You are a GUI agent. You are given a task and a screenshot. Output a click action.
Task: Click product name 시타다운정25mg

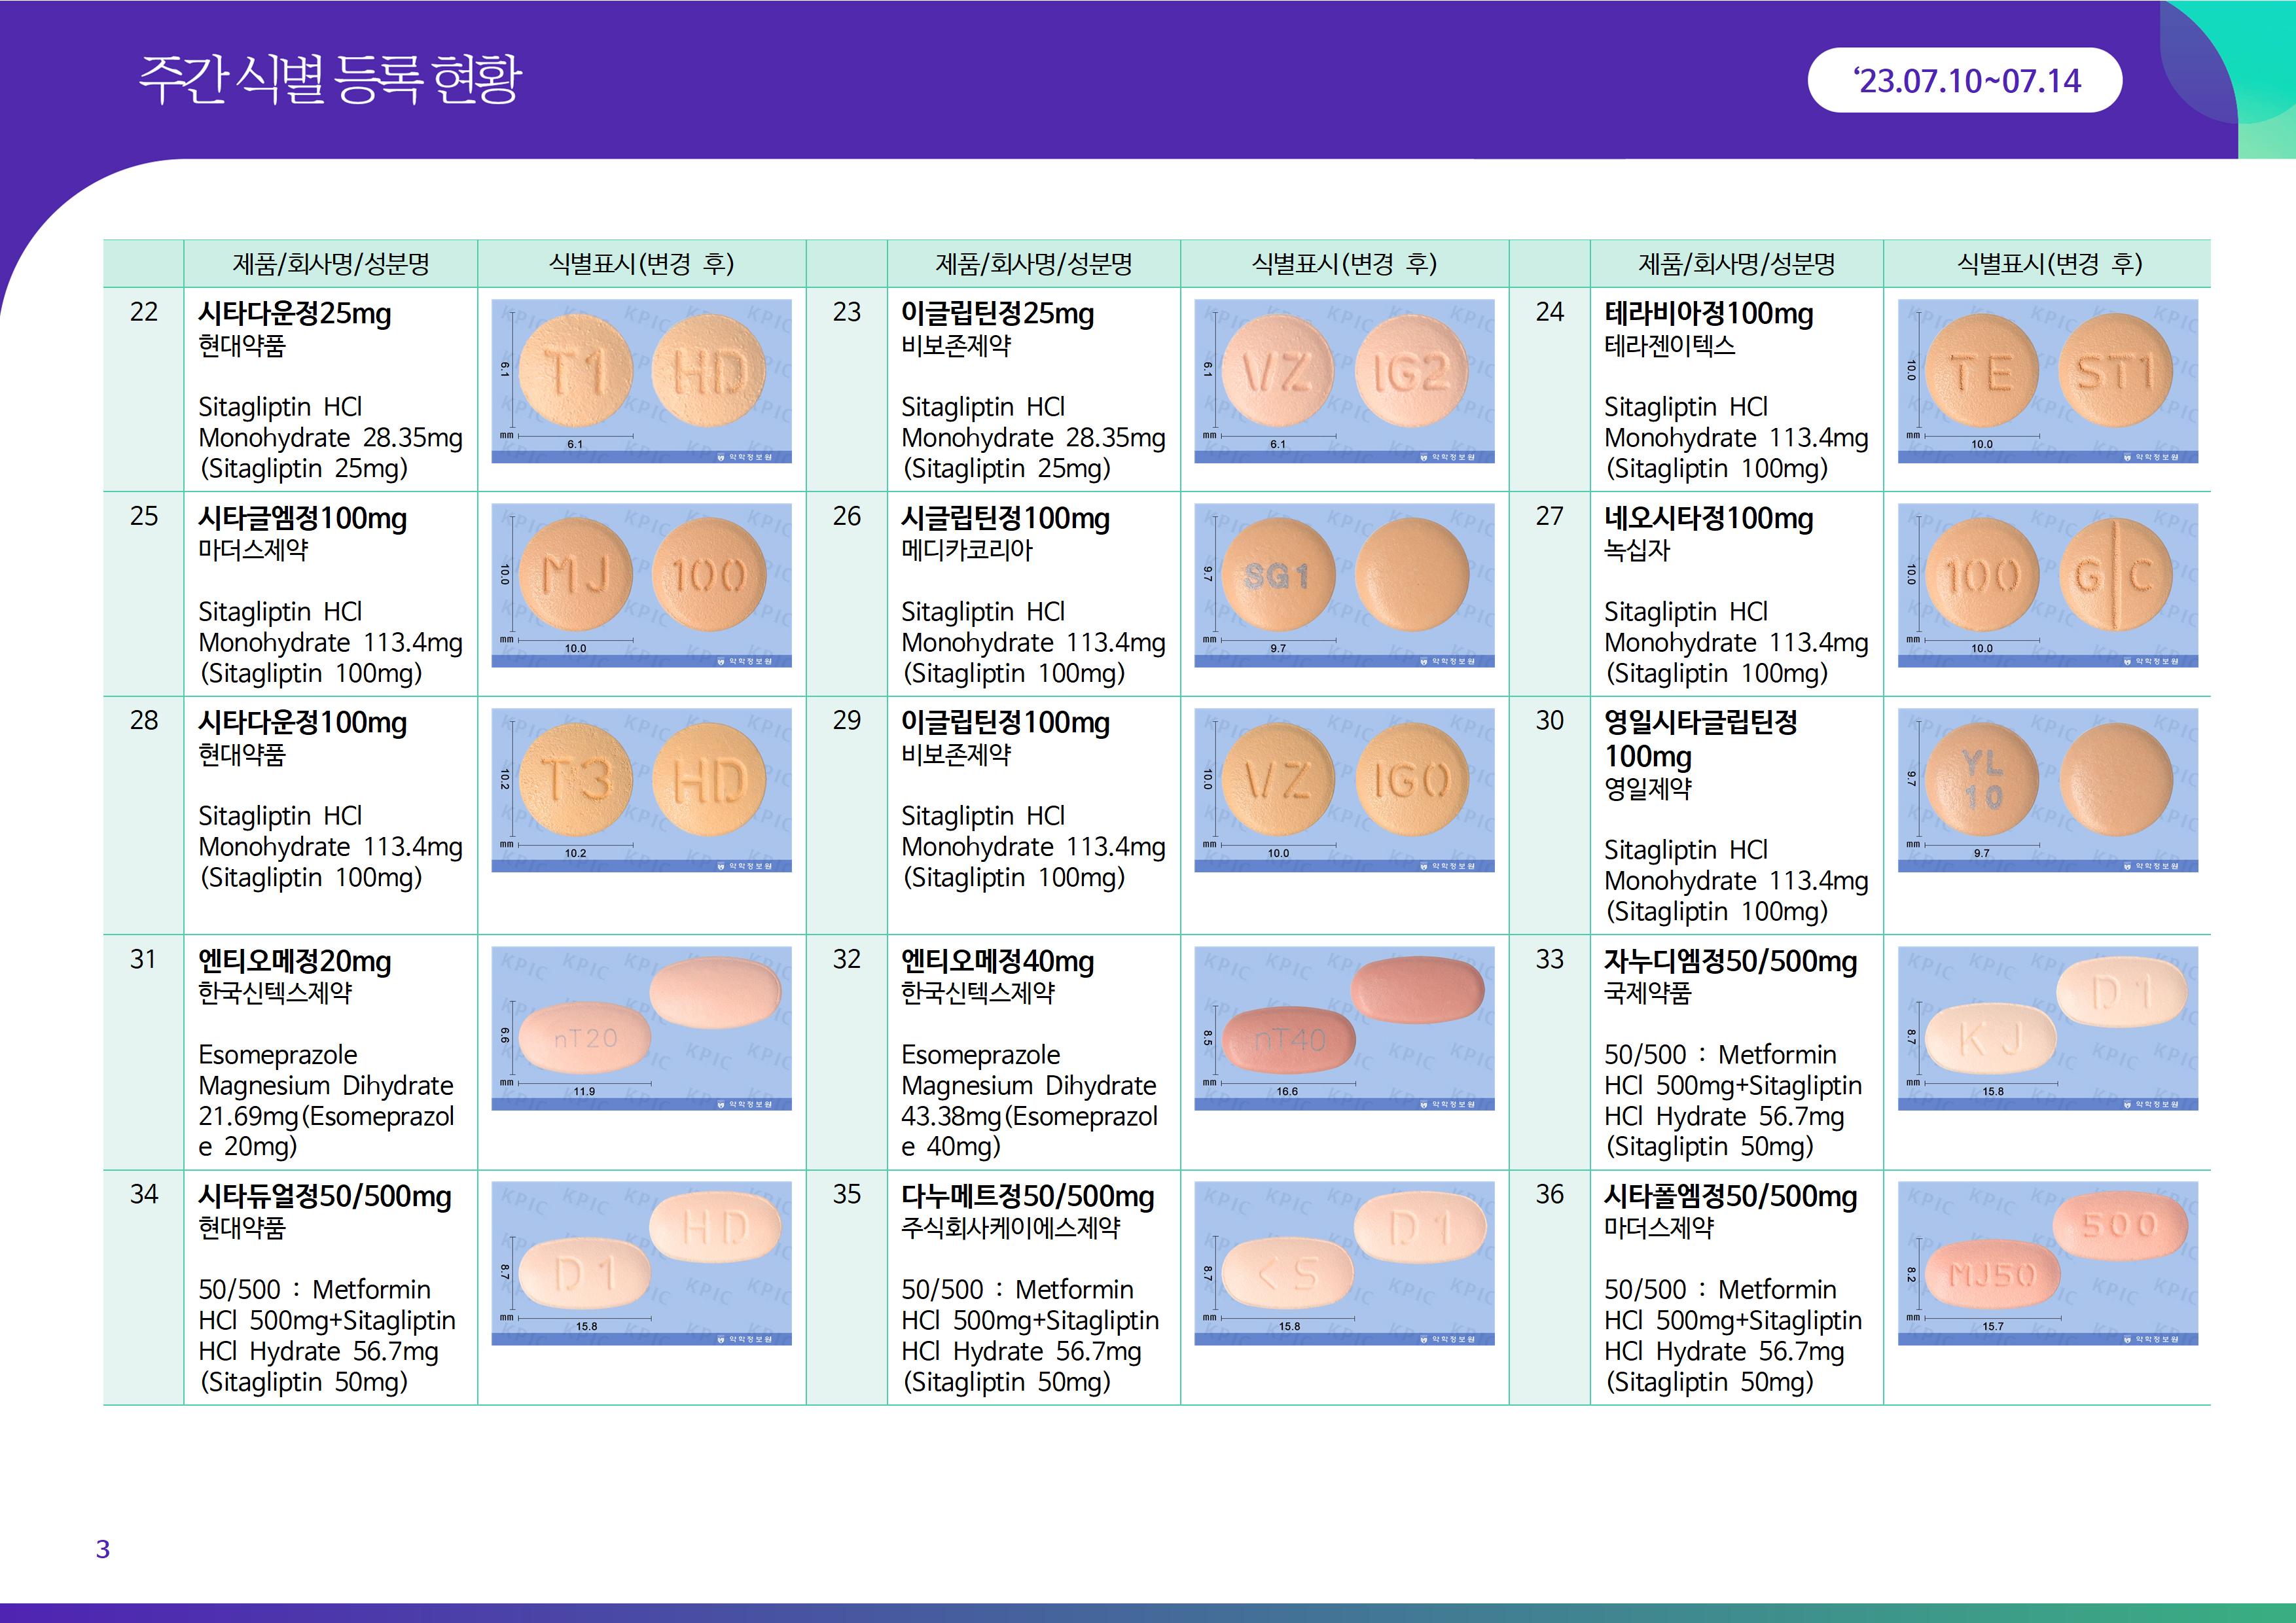295,314
